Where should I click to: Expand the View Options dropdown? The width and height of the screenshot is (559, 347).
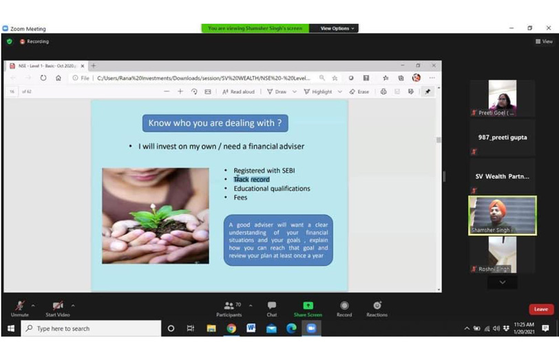click(337, 28)
